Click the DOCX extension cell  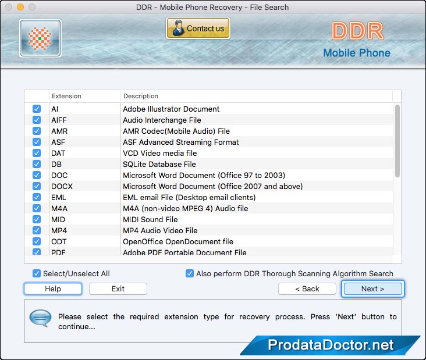point(85,186)
